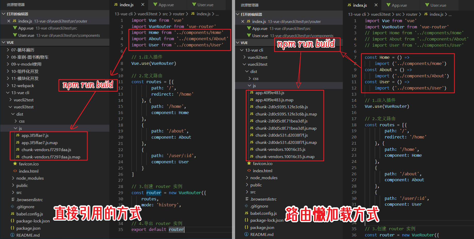Screen dimensions: 474x239
Task: Click the favicon.ico star icon in left window
Action: click(x=15, y=164)
